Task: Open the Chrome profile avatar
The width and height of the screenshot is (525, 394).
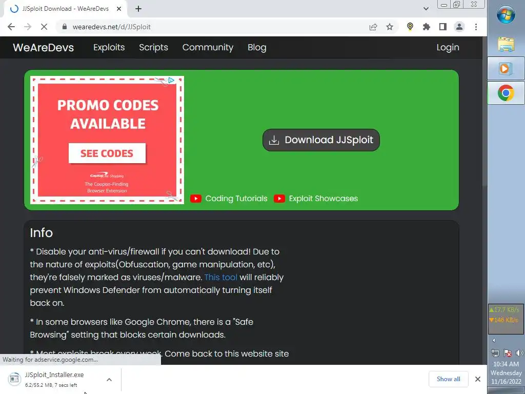Action: (459, 27)
